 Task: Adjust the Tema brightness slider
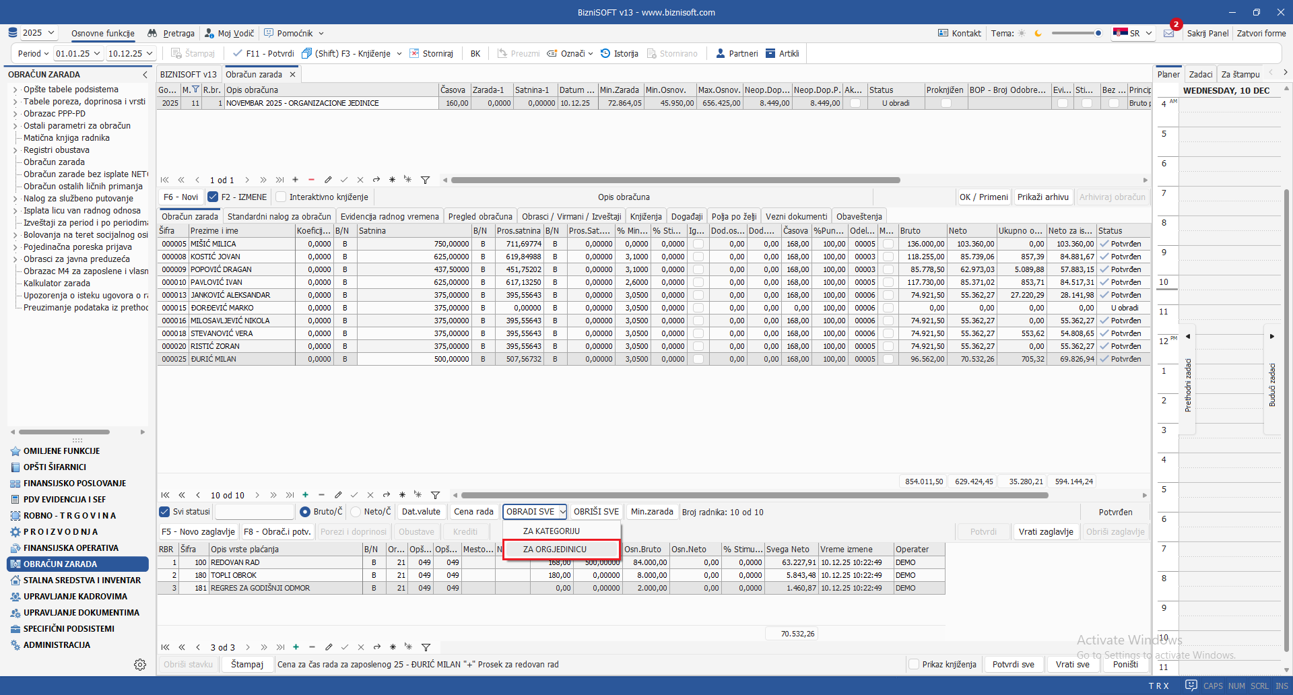1076,33
